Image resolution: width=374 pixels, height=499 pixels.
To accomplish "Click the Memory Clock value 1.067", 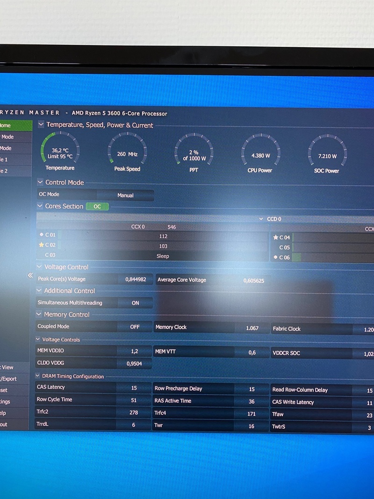I will coord(252,328).
